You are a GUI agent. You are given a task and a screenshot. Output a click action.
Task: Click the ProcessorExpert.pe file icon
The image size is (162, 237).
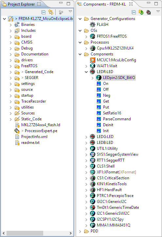point(17,131)
